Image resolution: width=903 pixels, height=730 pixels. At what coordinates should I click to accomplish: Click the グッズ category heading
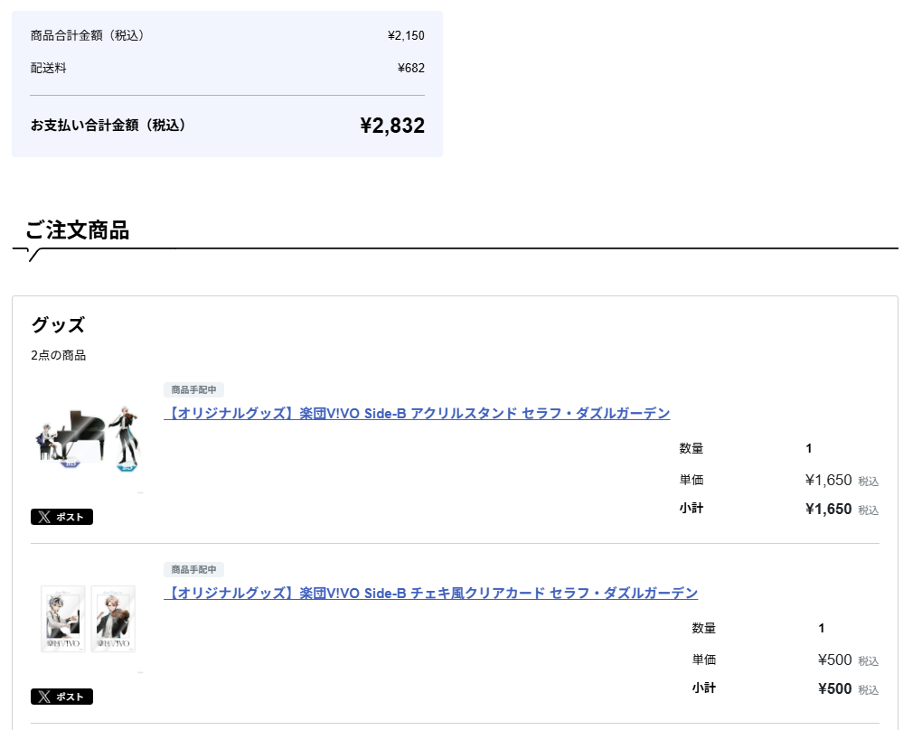(x=58, y=324)
